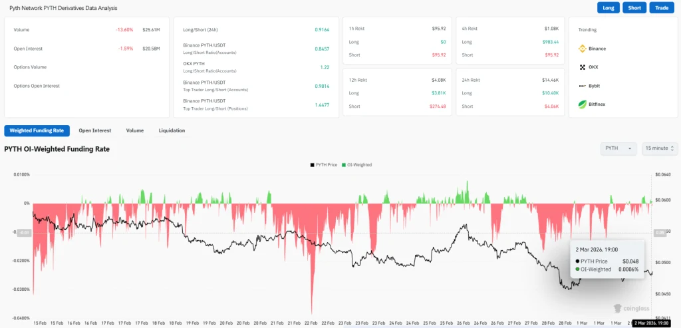Screen dimensions: 681x328
Task: Click the Options Open Interest label
Action: 37,86
